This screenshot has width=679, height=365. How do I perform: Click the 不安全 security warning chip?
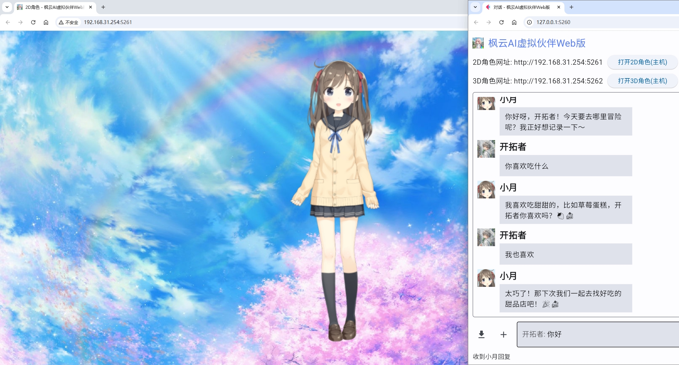[x=69, y=22]
